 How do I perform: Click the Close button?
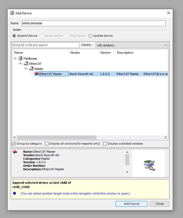[x=159, y=204]
